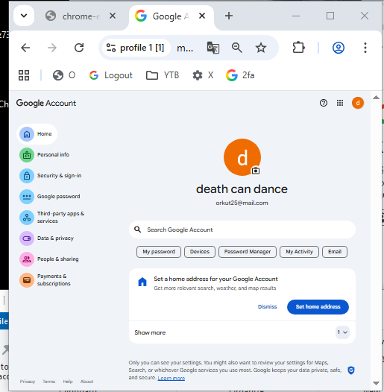The height and width of the screenshot is (392, 384).
Task: Open the Translate page icon
Action: 213,48
